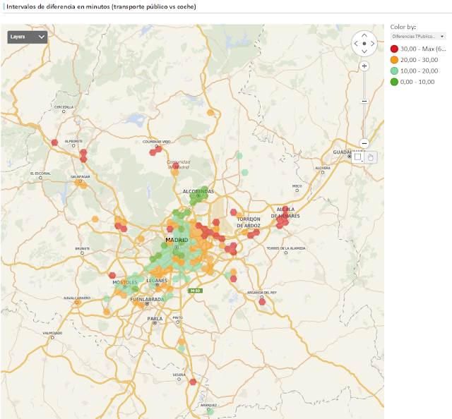Zoom out using the bottom minus button
Screen dimensions: 452x419
364,143
